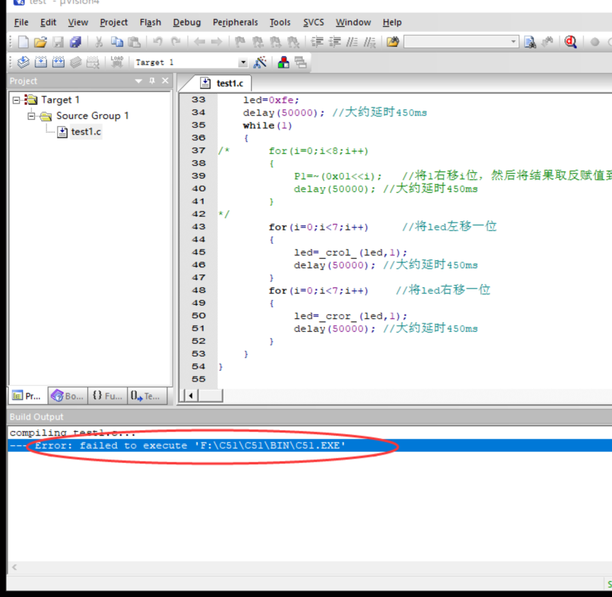Screen dimensions: 612x597
Task: Open the View menu
Action: [78, 22]
